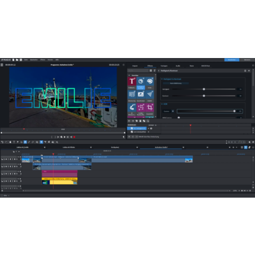Click the timeline horizontal scrollbar
This screenshot has height=255, width=255.
tap(126, 191)
